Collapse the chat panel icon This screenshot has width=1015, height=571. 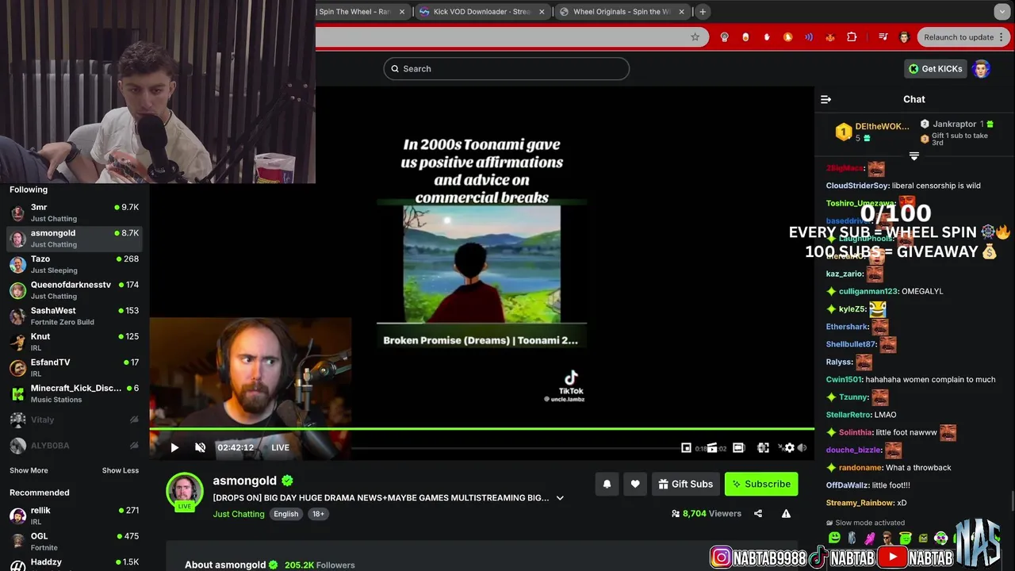pyautogui.click(x=825, y=99)
